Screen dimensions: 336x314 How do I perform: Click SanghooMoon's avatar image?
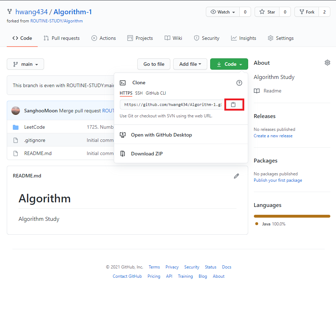tap(16, 111)
